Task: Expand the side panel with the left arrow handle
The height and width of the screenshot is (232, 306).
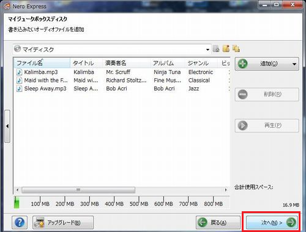Action: click(x=7, y=126)
